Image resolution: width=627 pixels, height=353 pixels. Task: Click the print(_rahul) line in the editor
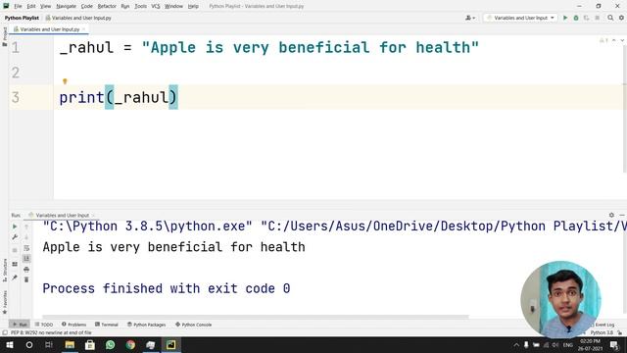pos(119,97)
